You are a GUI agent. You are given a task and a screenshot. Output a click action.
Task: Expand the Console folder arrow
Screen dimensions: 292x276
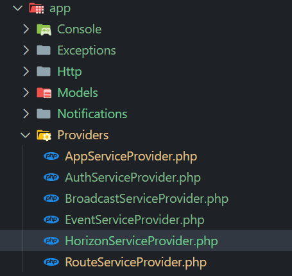click(26, 29)
